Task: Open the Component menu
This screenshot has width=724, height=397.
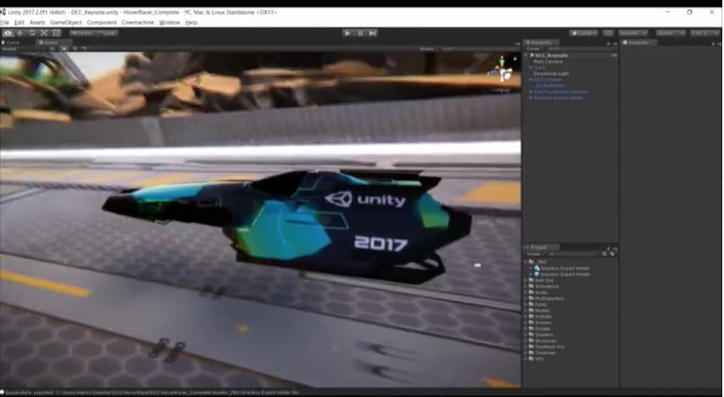Action: (x=102, y=23)
